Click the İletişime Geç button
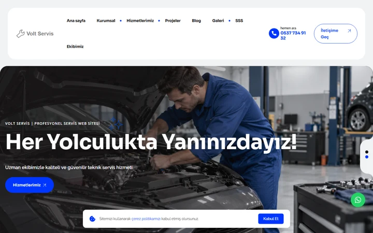This screenshot has width=373, height=233. click(x=335, y=34)
